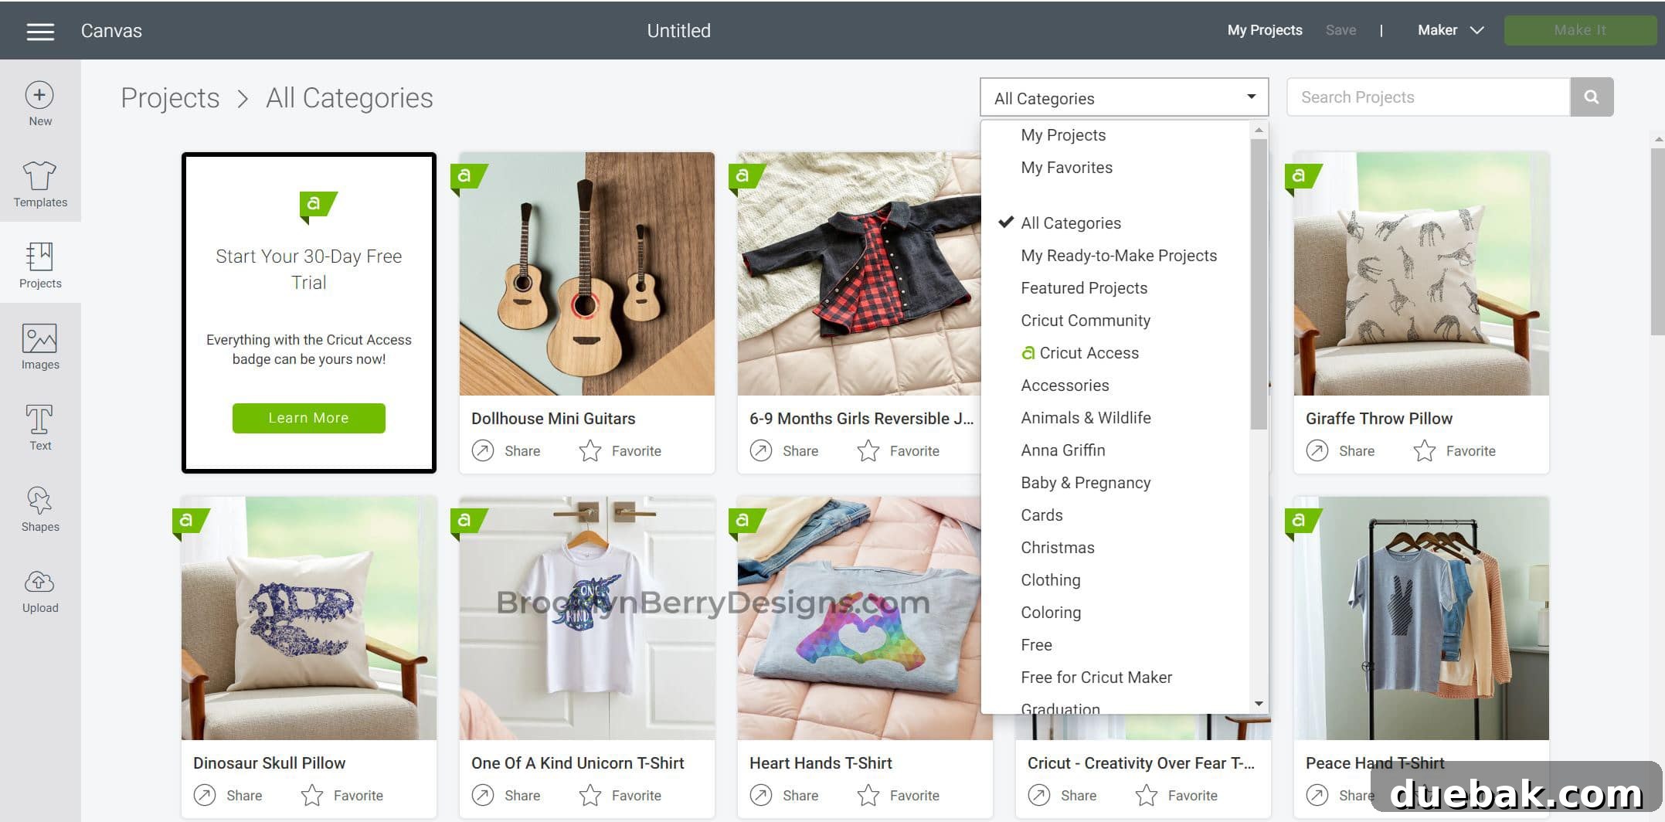Focus the Search Projects input field
Screen dimensions: 1665x822
tap(1429, 97)
